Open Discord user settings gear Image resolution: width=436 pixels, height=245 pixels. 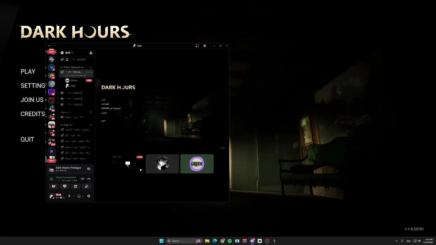(89, 196)
